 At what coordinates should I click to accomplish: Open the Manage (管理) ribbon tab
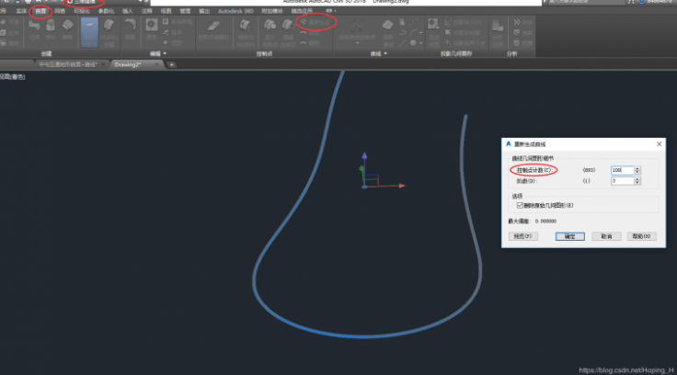coord(185,11)
